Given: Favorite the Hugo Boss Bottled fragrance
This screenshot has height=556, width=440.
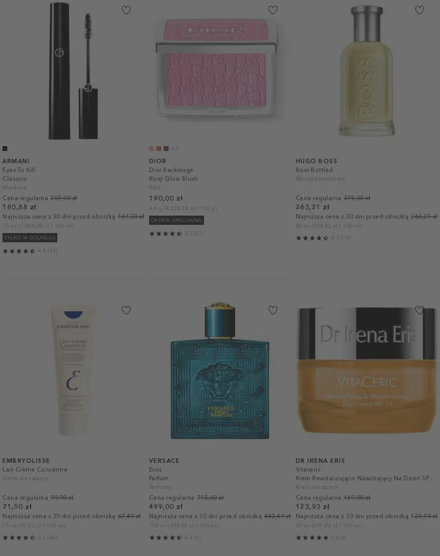Looking at the screenshot, I should point(419,10).
